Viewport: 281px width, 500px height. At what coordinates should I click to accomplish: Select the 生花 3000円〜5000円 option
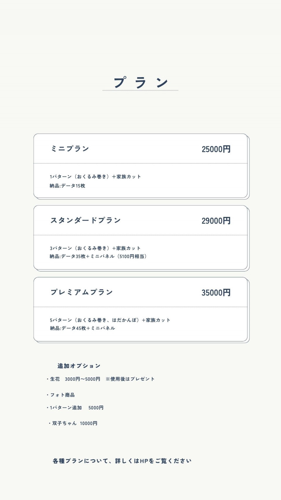[x=75, y=379]
